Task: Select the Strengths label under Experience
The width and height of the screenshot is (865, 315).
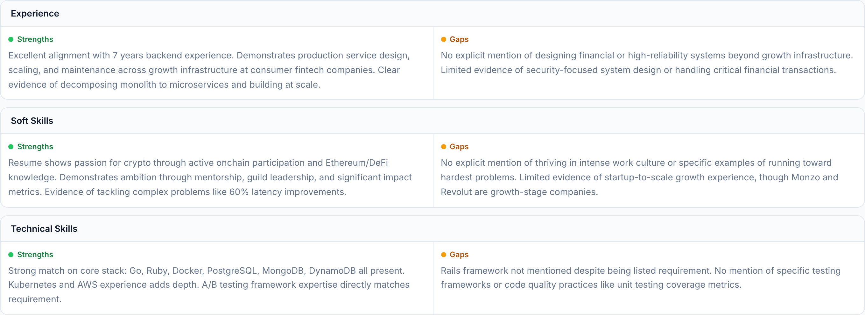Action: [x=35, y=40]
